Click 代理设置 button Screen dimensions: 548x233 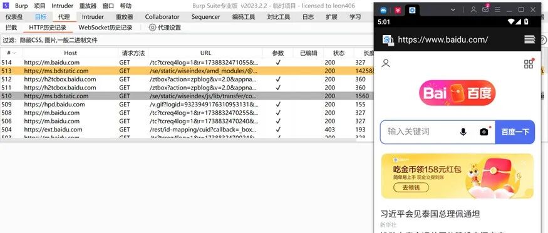[x=165, y=28]
